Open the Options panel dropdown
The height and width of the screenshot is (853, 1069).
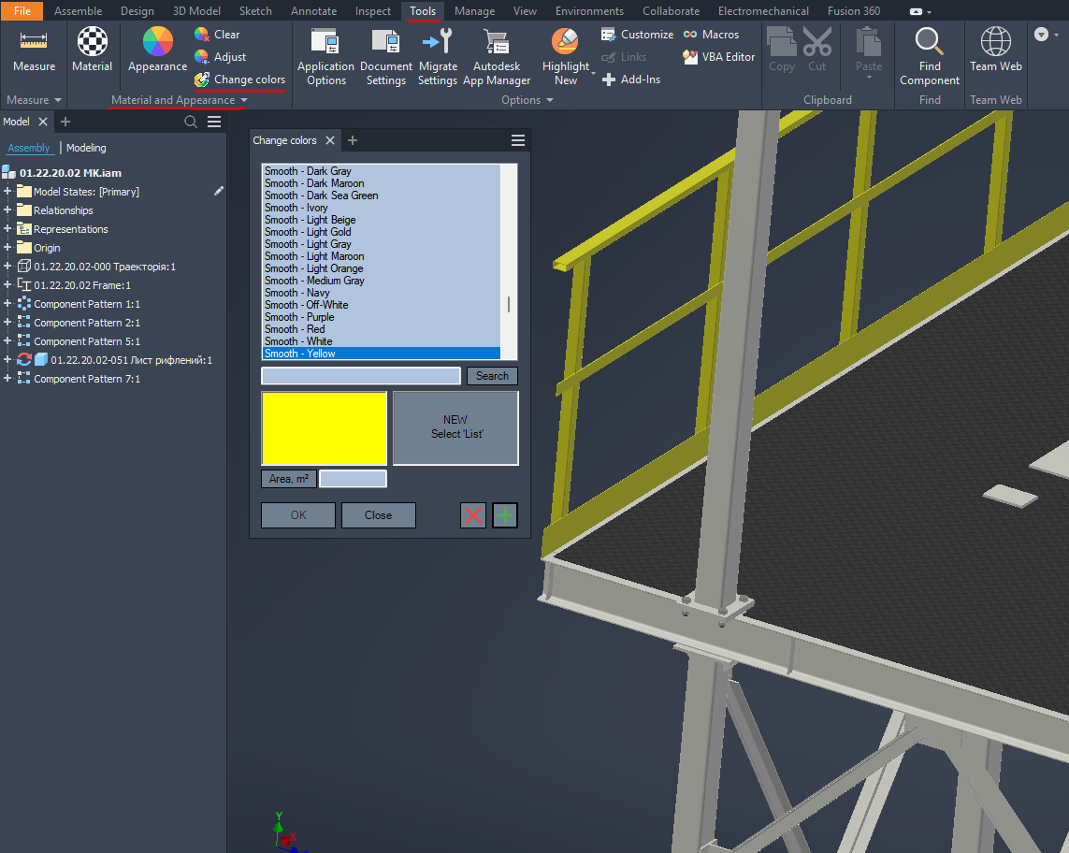click(527, 99)
